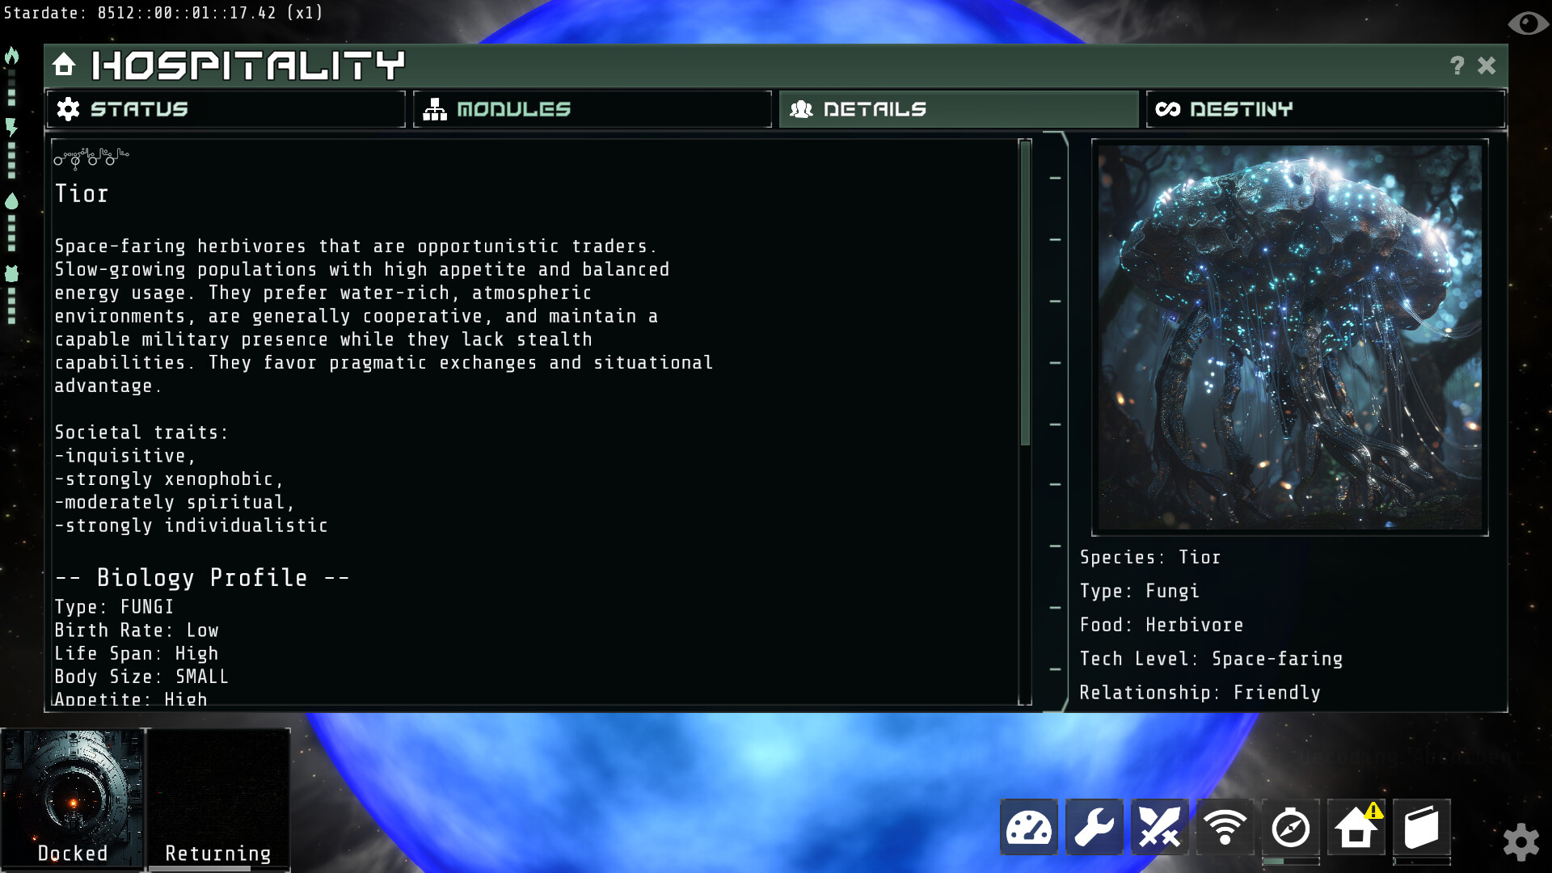The height and width of the screenshot is (873, 1552).
Task: Click the water droplet resource indicator
Action: point(11,202)
